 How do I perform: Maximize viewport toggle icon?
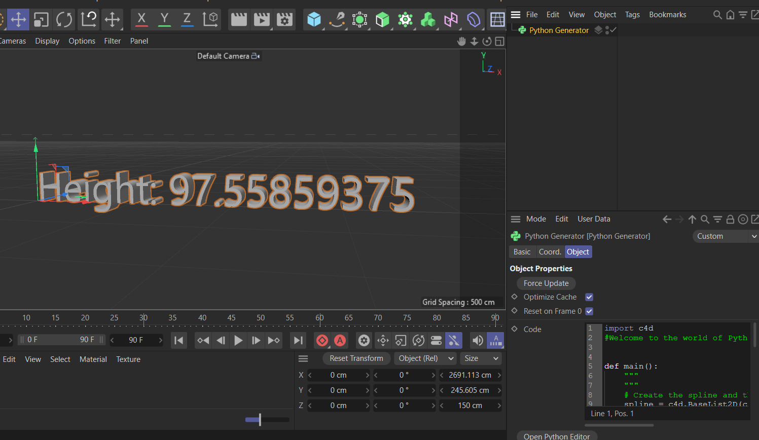click(499, 42)
